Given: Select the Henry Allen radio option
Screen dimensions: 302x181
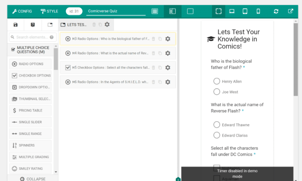Looking at the screenshot, I should [x=217, y=81].
